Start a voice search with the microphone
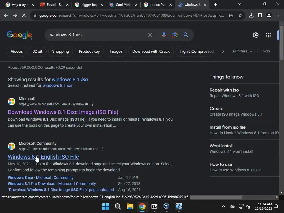This screenshot has width=284, height=213. [x=164, y=35]
